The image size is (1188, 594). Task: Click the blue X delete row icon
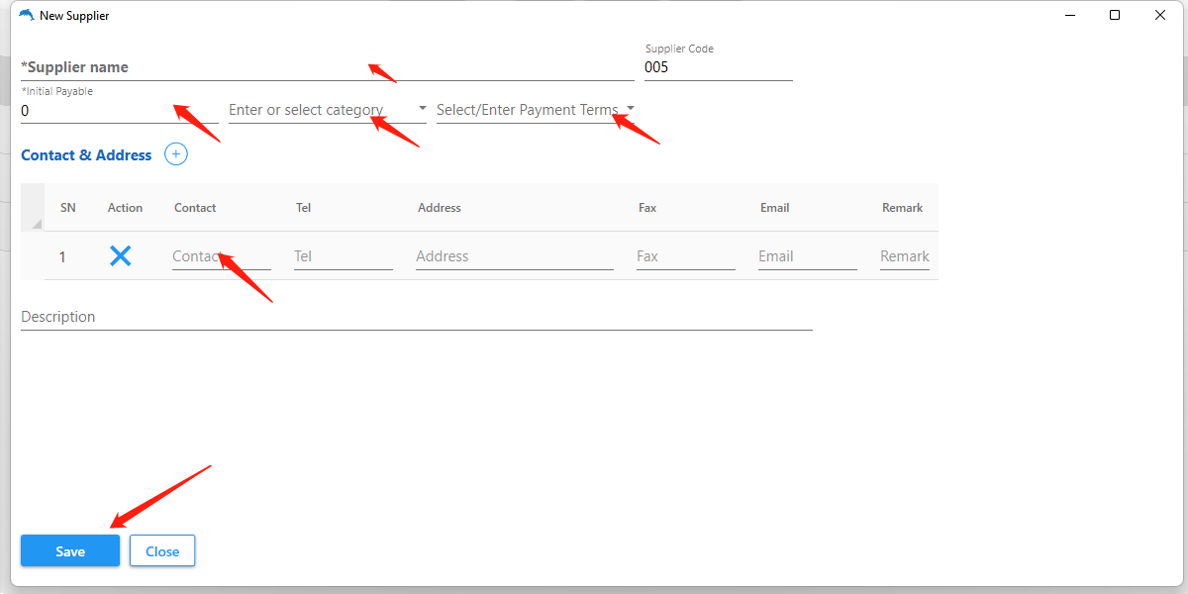tap(120, 256)
